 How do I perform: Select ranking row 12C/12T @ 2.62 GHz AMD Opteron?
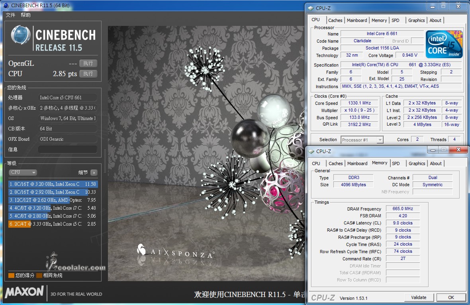pyautogui.click(x=53, y=200)
